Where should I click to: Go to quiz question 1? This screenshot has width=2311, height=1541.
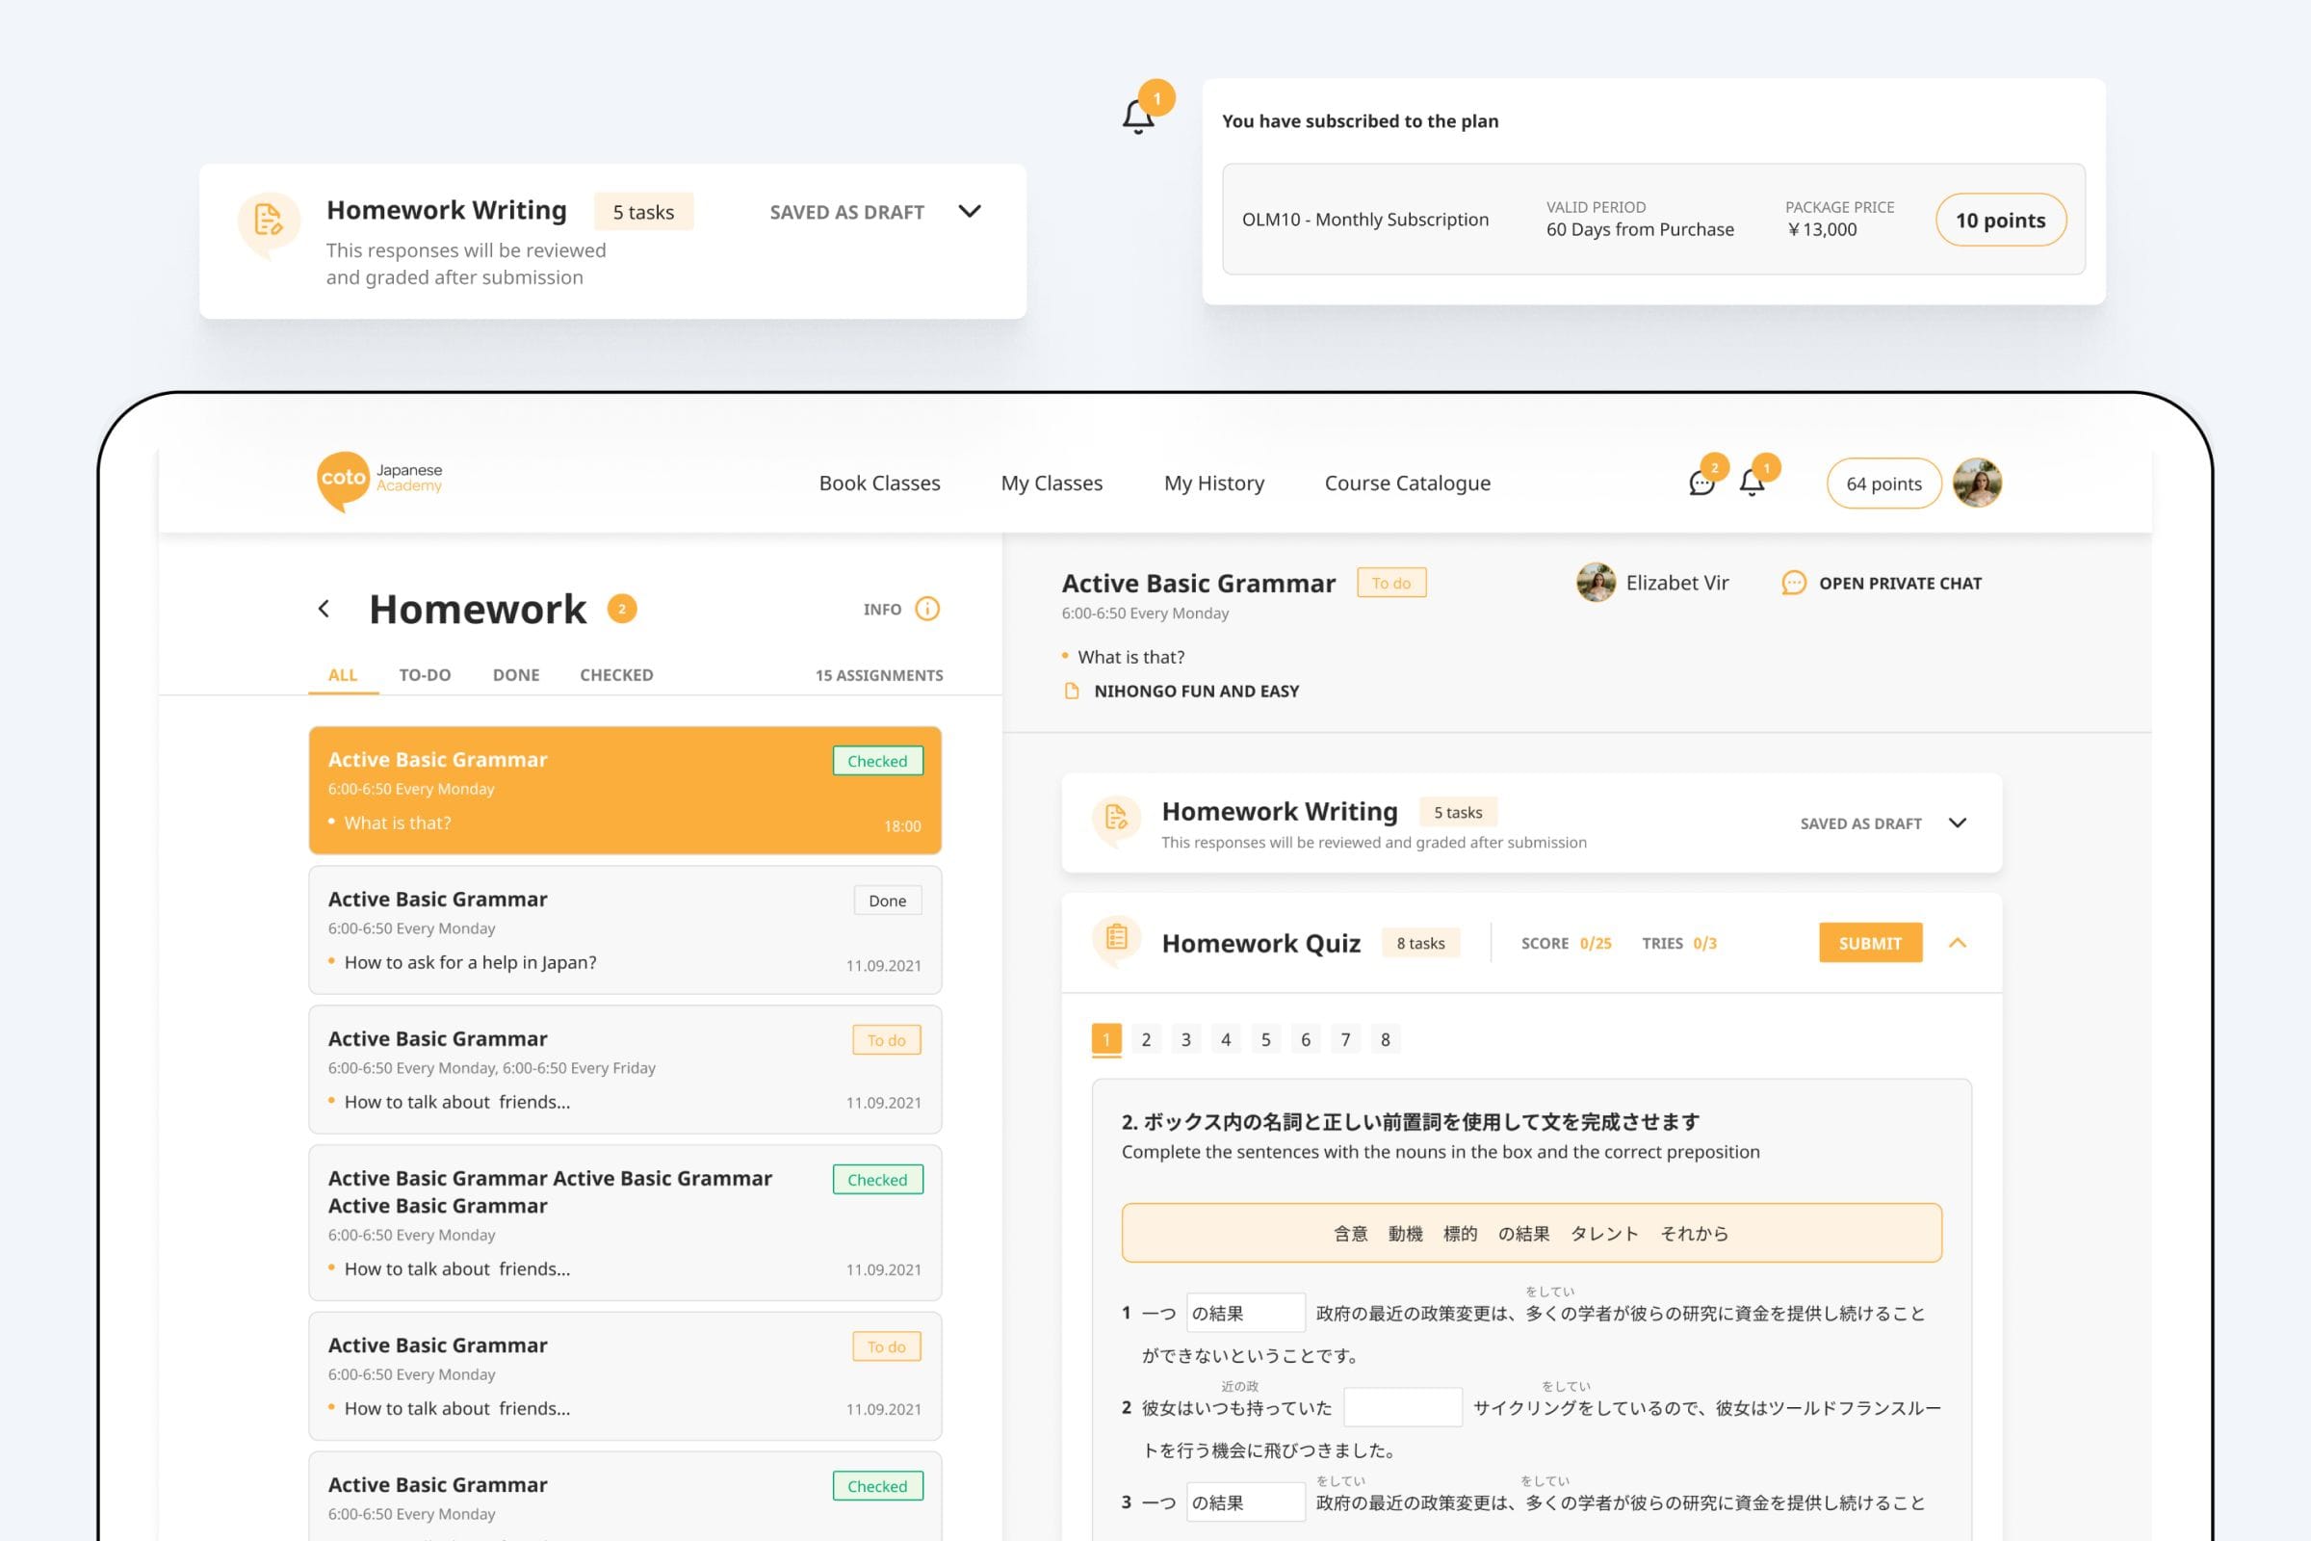tap(1106, 1039)
